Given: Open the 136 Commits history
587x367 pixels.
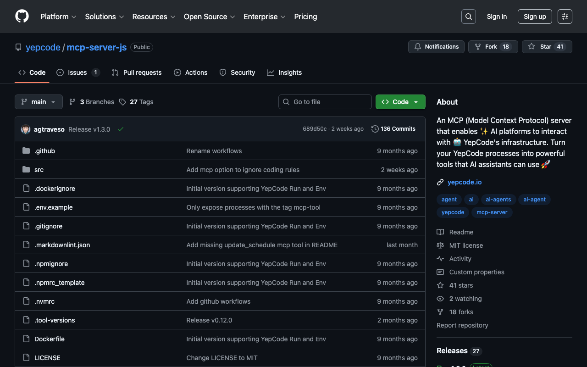Looking at the screenshot, I should 393,129.
